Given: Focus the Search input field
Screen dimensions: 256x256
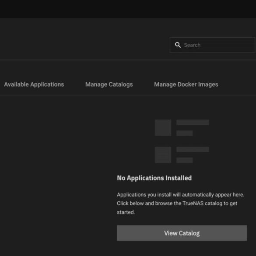Looking at the screenshot, I should (212, 45).
